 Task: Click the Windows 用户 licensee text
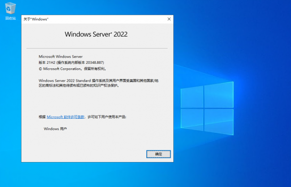pyautogui.click(x=56, y=129)
